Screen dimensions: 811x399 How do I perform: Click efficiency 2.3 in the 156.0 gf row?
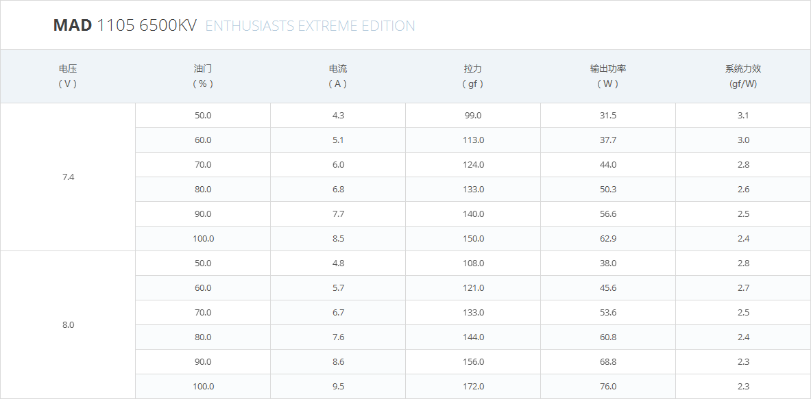743,362
